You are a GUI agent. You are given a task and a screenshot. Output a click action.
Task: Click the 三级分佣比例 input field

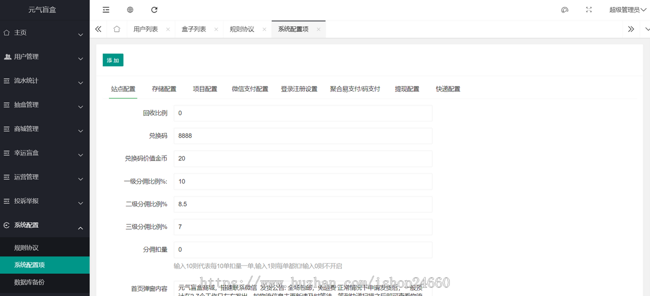(303, 227)
